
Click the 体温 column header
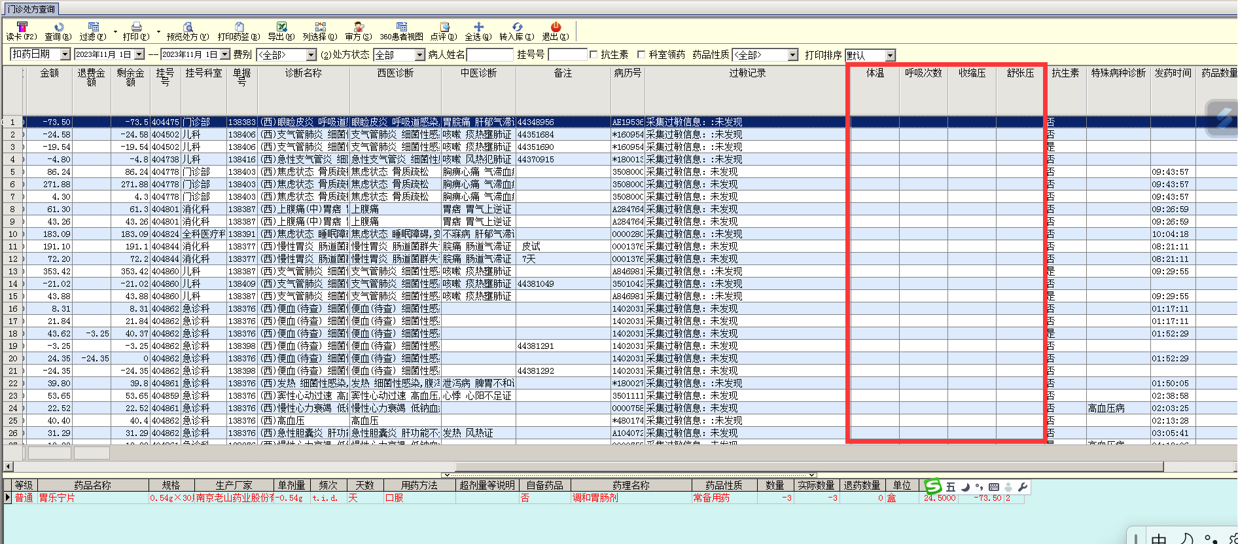(875, 90)
